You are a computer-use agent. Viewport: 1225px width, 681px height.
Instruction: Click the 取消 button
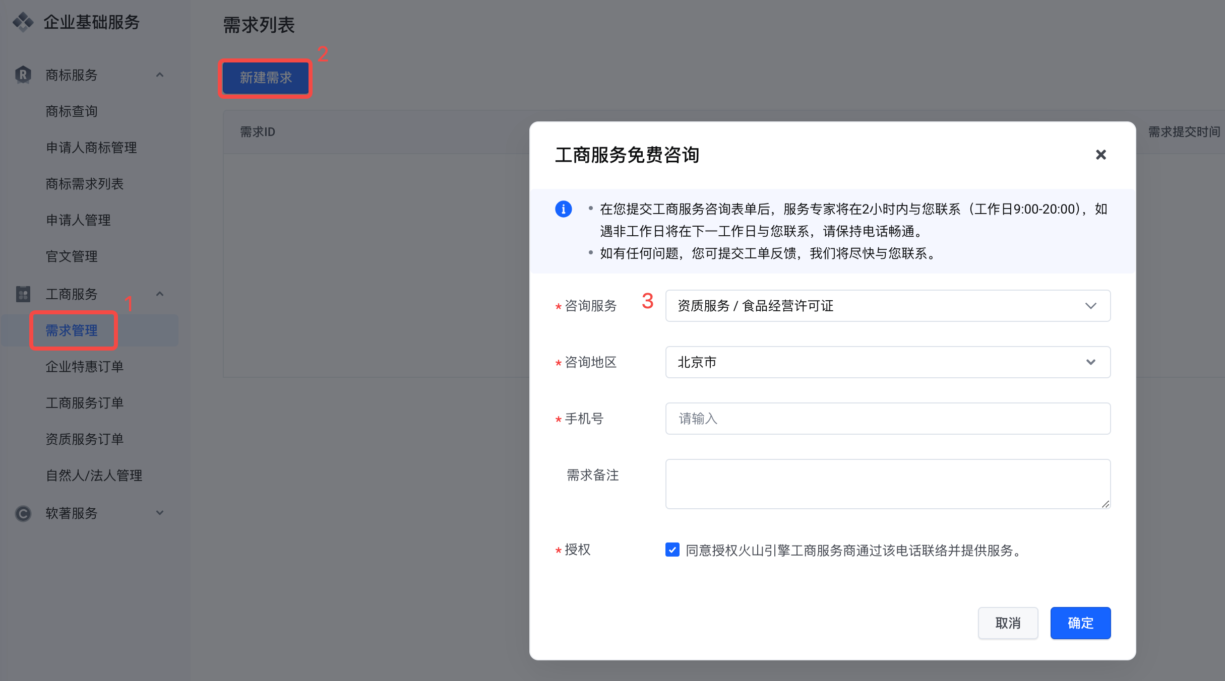click(1008, 623)
